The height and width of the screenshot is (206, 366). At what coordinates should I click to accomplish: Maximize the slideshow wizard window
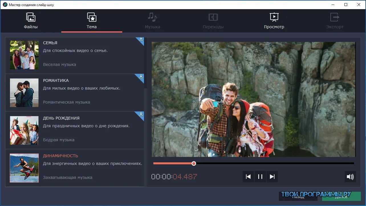pyautogui.click(x=346, y=5)
